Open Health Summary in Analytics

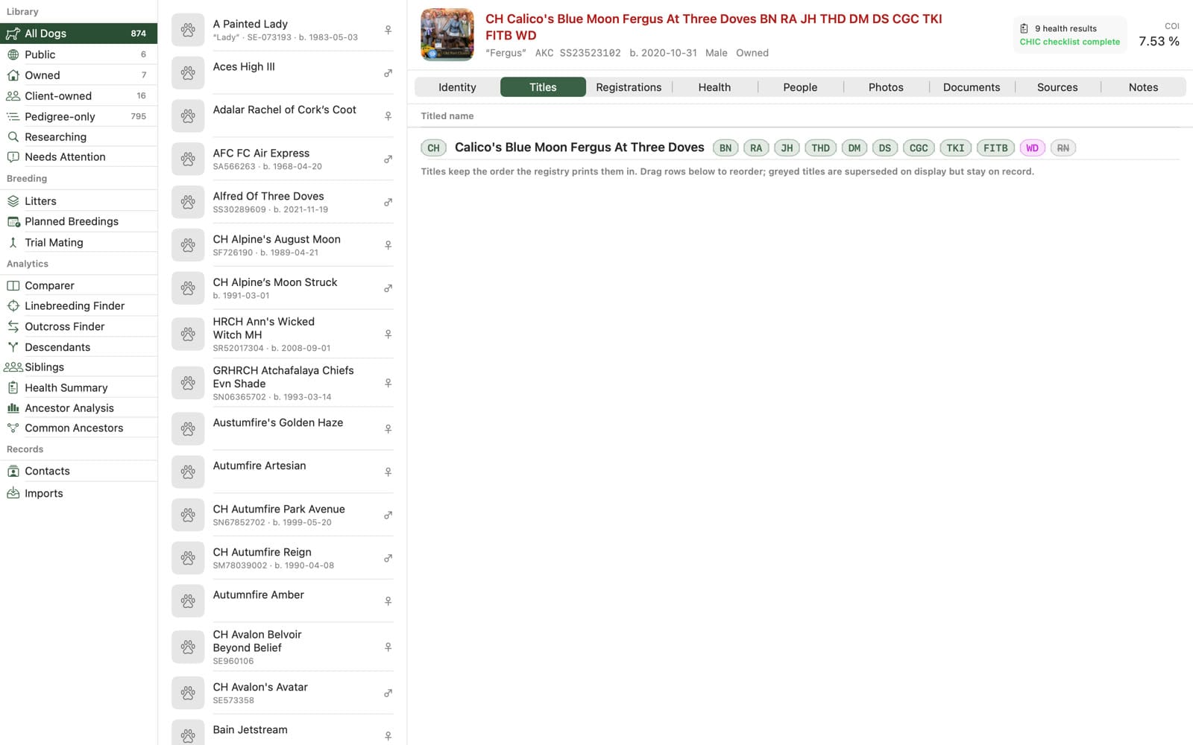pos(78,387)
